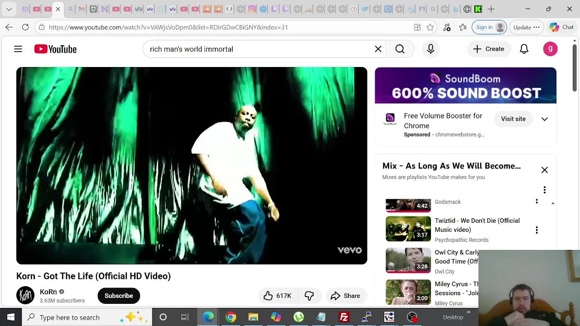Open the browser media control music-note icon
580x326 pixels.
(x=447, y=27)
